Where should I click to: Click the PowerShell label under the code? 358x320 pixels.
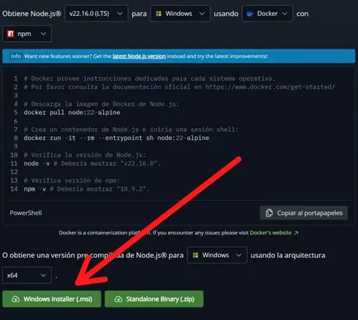coord(26,213)
